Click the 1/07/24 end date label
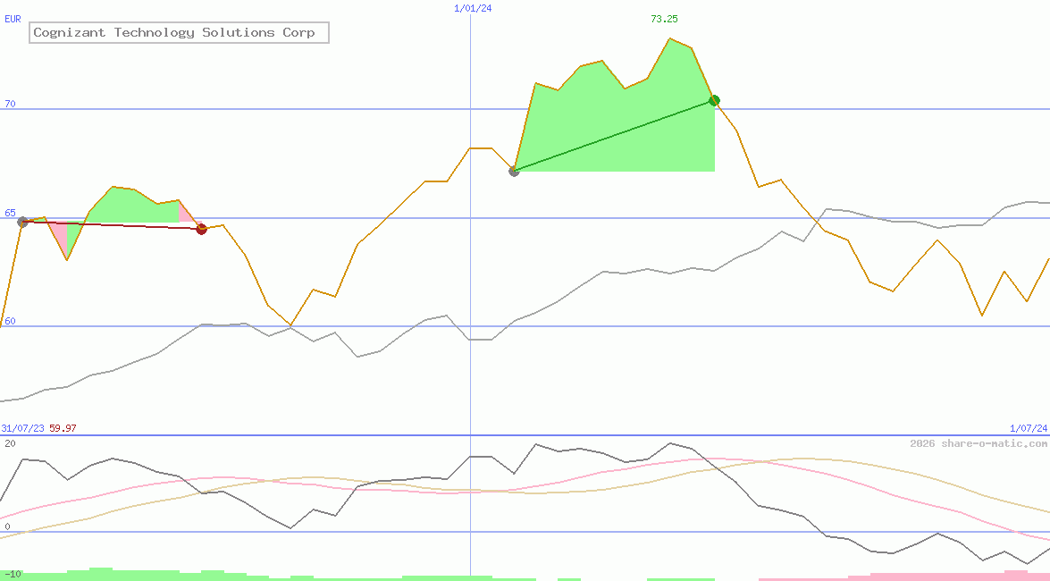Viewport: 1050px width, 581px height. [1029, 427]
